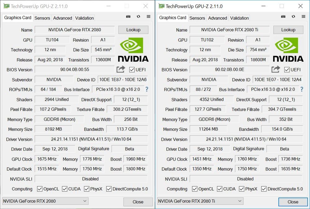Viewport: 310px width, 209px height.
Task: Toggle DirectCompute 5.0 checkbox in RTX 2080 window
Action: 109,189
